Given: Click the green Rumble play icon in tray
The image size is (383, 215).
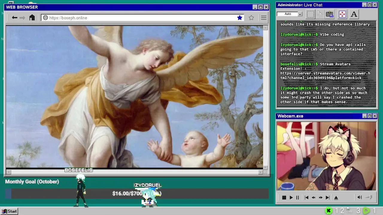Looking at the screenshot, I should click(366, 211).
